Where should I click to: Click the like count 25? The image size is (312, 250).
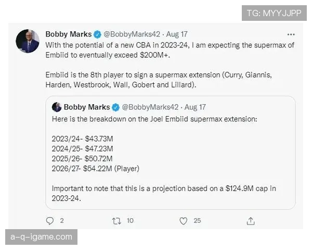tap(197, 221)
